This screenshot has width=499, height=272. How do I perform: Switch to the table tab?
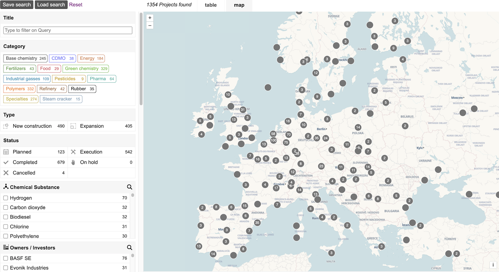click(x=211, y=5)
